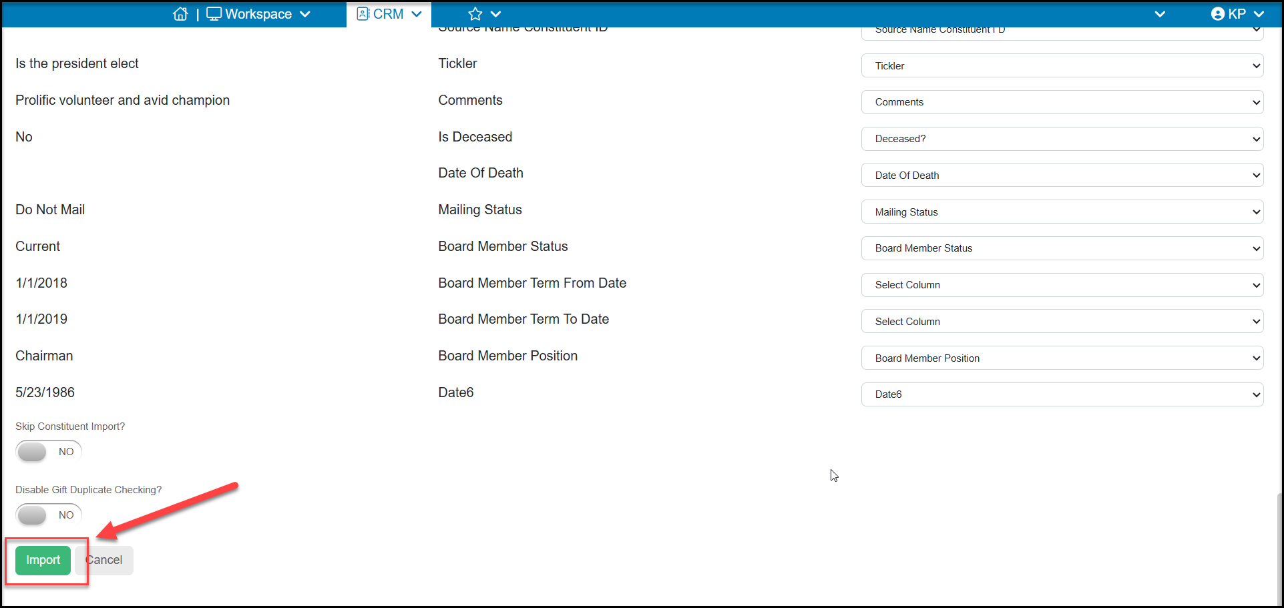Screen dimensions: 1284x608
Task: Open the favorites star icon
Action: click(x=475, y=14)
